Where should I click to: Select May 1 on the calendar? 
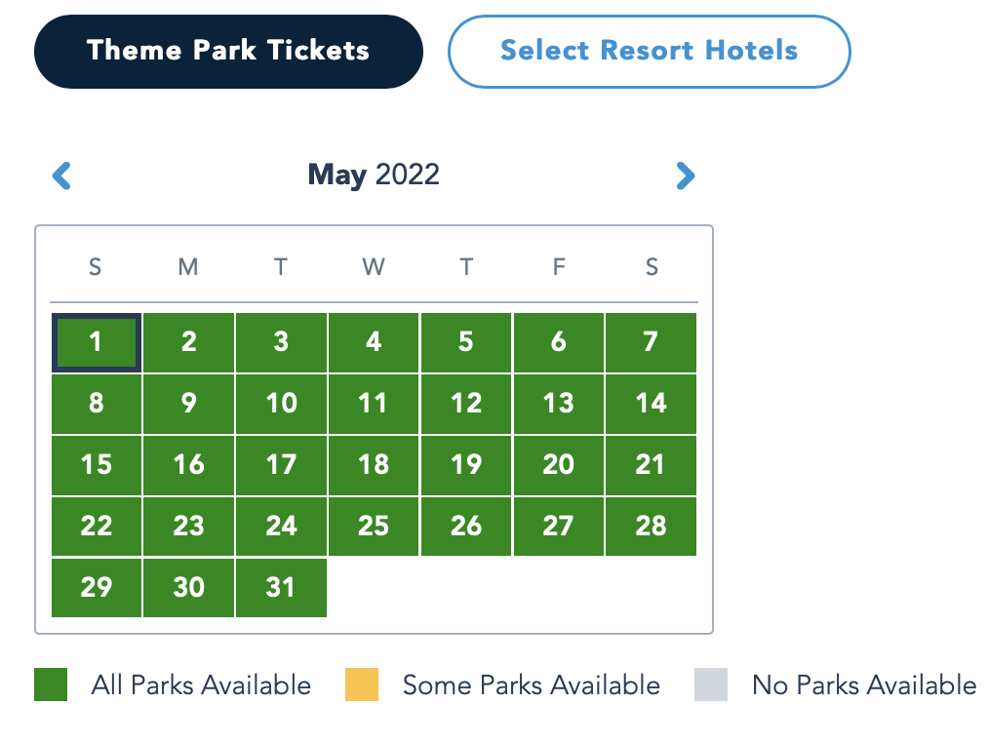pos(96,342)
